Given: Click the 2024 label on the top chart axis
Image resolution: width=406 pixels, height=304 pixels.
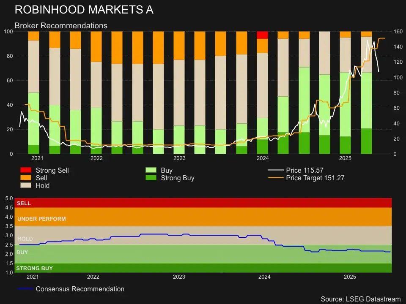Looking at the screenshot, I should point(263,158).
